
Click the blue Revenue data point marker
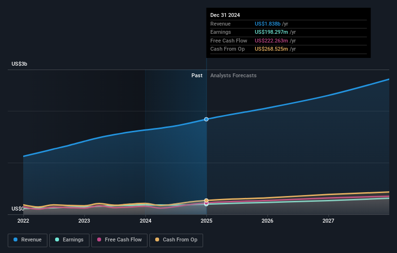(x=206, y=119)
